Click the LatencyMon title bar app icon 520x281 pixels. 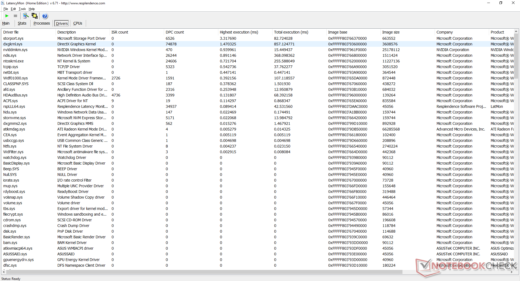(3, 3)
